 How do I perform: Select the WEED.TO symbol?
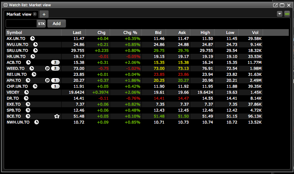click(x=16, y=68)
